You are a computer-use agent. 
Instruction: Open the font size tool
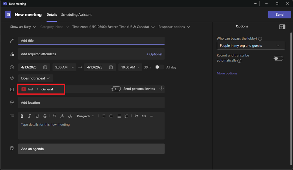click(x=70, y=116)
